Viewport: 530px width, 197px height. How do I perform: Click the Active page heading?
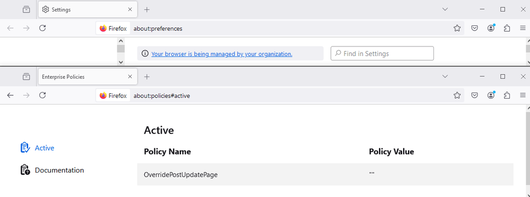pyautogui.click(x=159, y=130)
